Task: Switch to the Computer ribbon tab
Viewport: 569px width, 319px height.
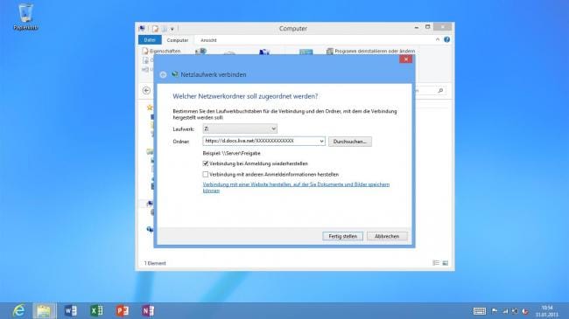Action: point(178,40)
